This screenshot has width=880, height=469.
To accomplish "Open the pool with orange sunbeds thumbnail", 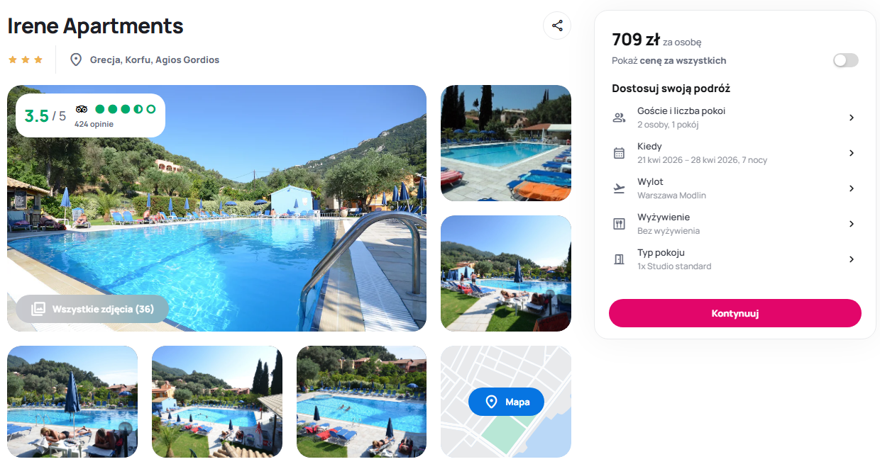I will click(x=506, y=143).
